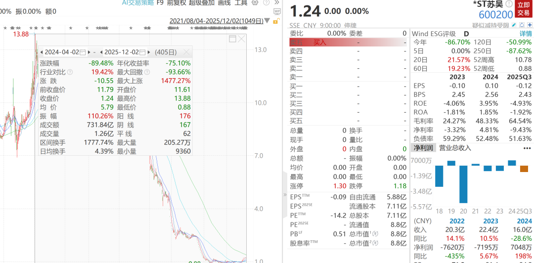
Task: Open 超级叠加 overlay menu
Action: coord(202,3)
